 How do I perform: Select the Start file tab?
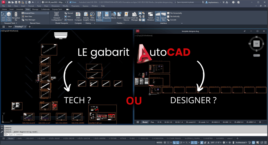coord(10,27)
